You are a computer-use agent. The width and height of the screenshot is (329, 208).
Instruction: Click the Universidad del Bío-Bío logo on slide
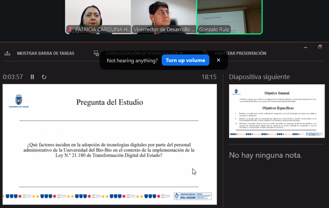click(18, 101)
